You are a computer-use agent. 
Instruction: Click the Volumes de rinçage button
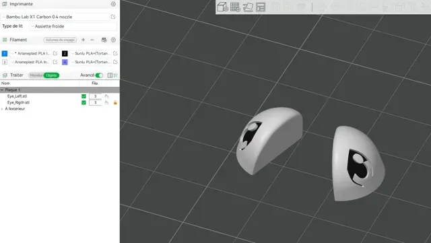[x=60, y=40]
